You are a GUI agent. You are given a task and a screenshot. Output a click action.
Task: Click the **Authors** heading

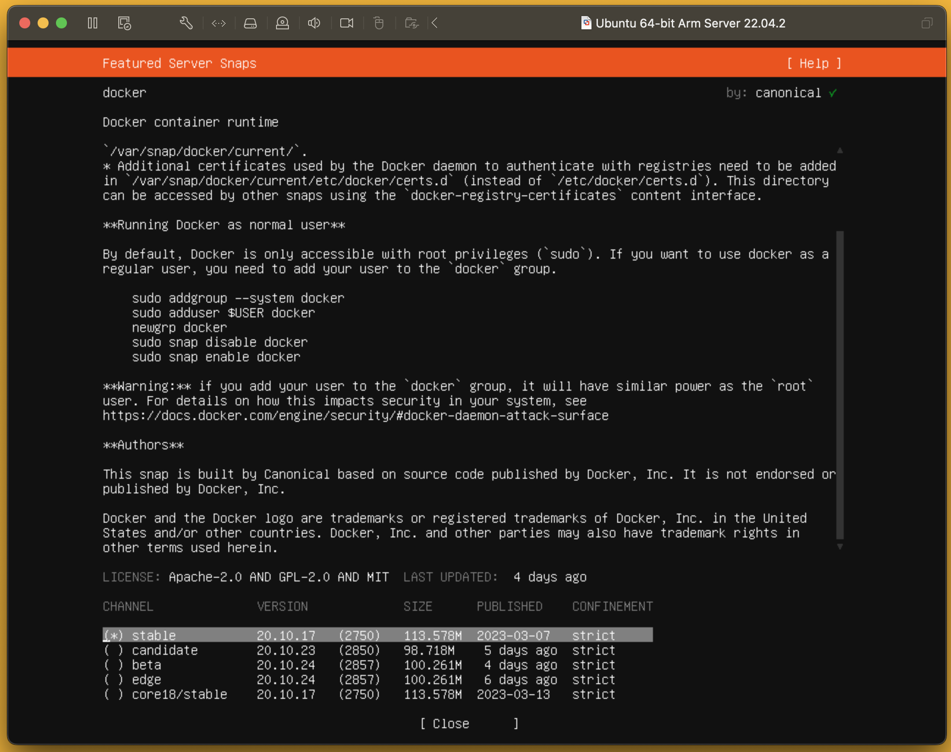143,445
